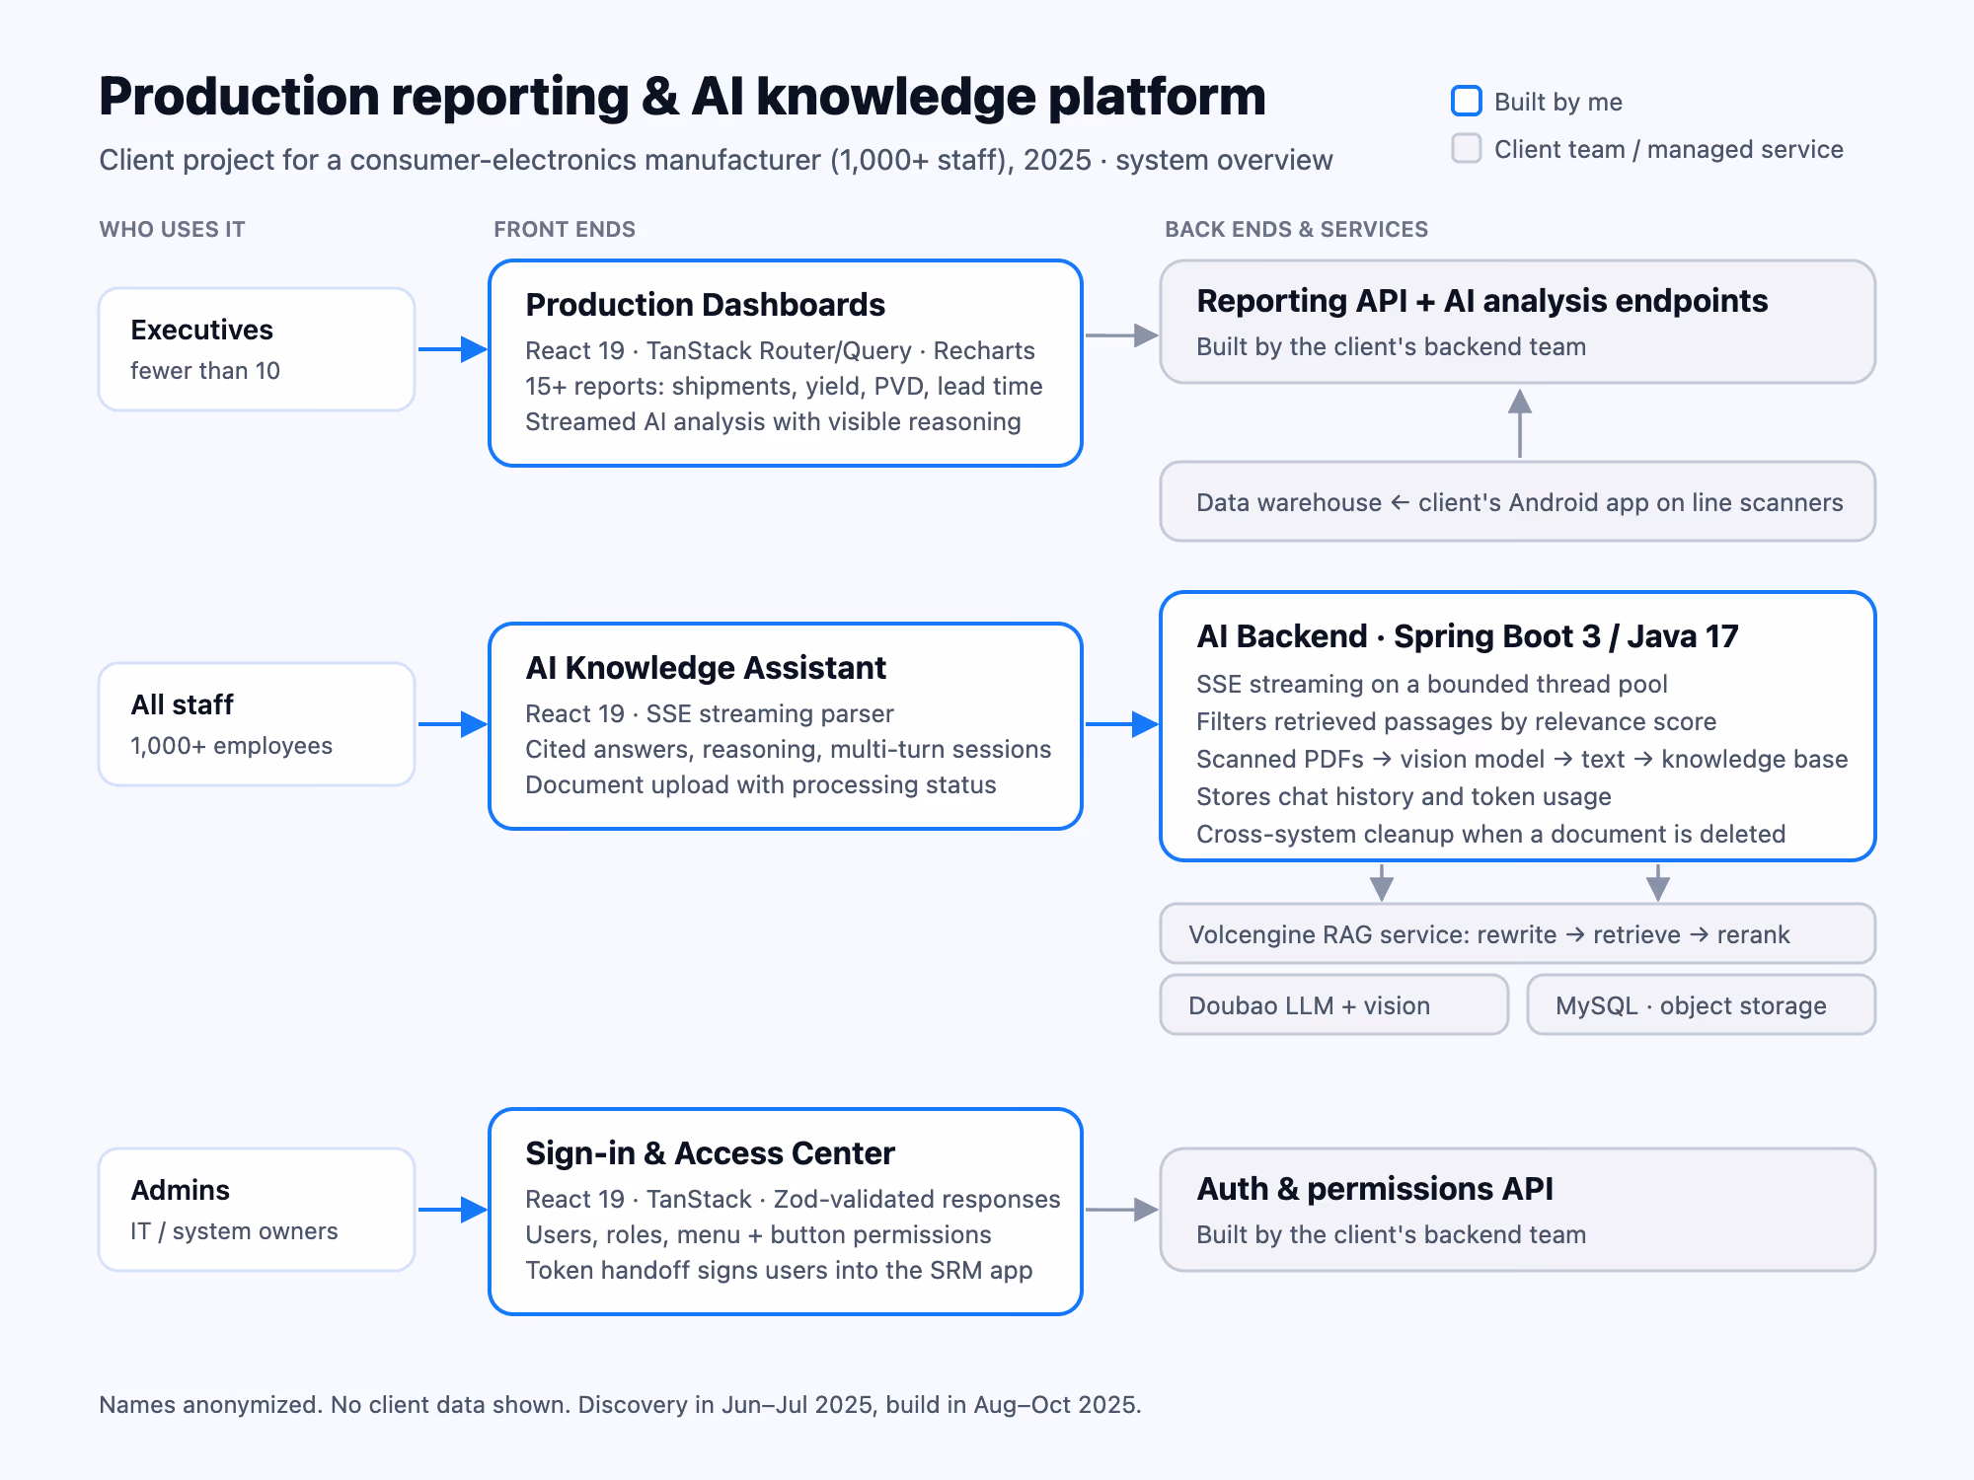
Task: Click the 'Volcengine RAG service' box
Action: 1518,933
